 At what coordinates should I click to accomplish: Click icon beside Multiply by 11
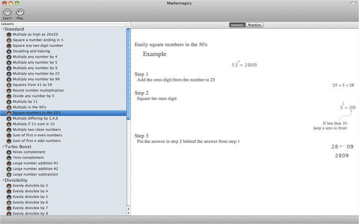pos(9,102)
